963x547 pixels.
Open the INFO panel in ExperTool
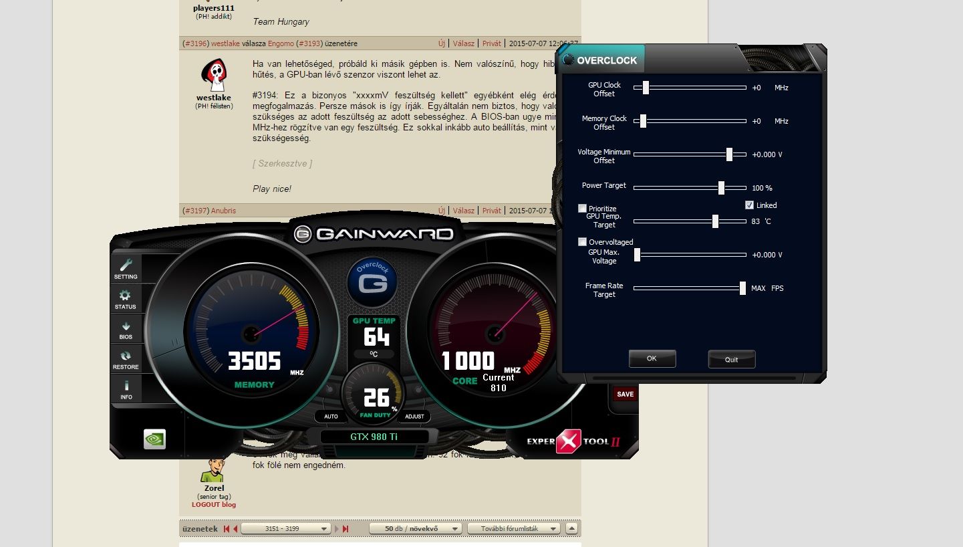[x=126, y=389]
